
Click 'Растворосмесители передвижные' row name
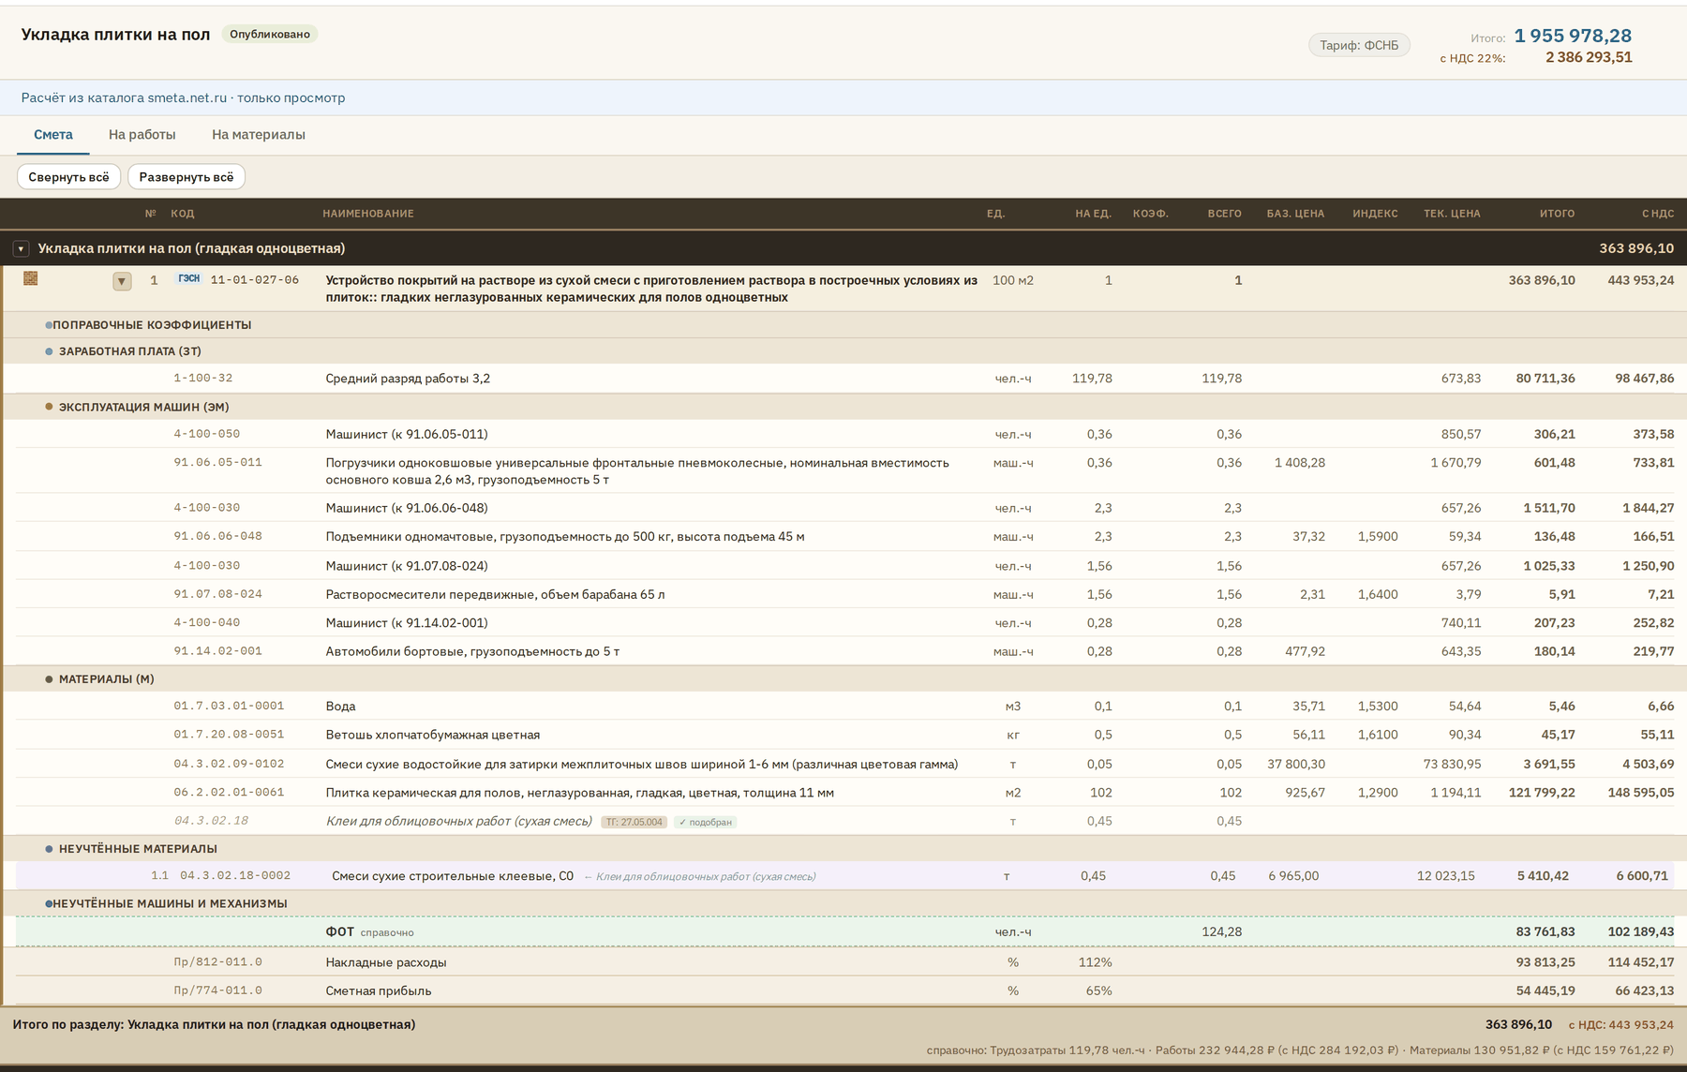coord(495,594)
